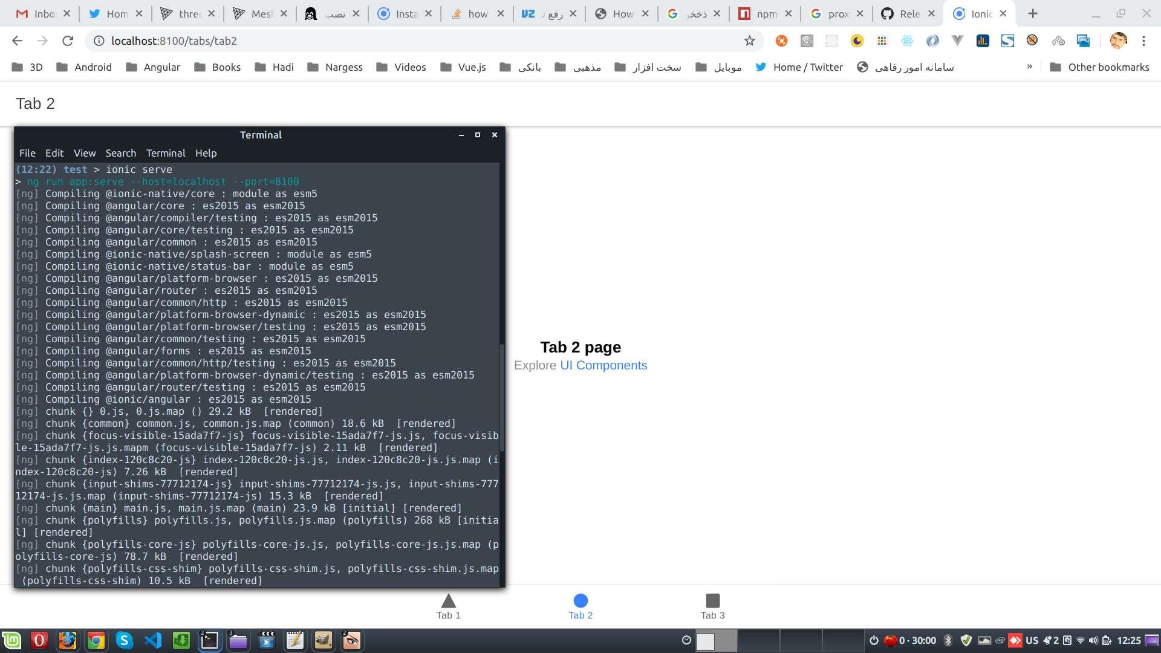The height and width of the screenshot is (653, 1161).
Task: Click the US keyboard layout indicator
Action: pos(1032,640)
